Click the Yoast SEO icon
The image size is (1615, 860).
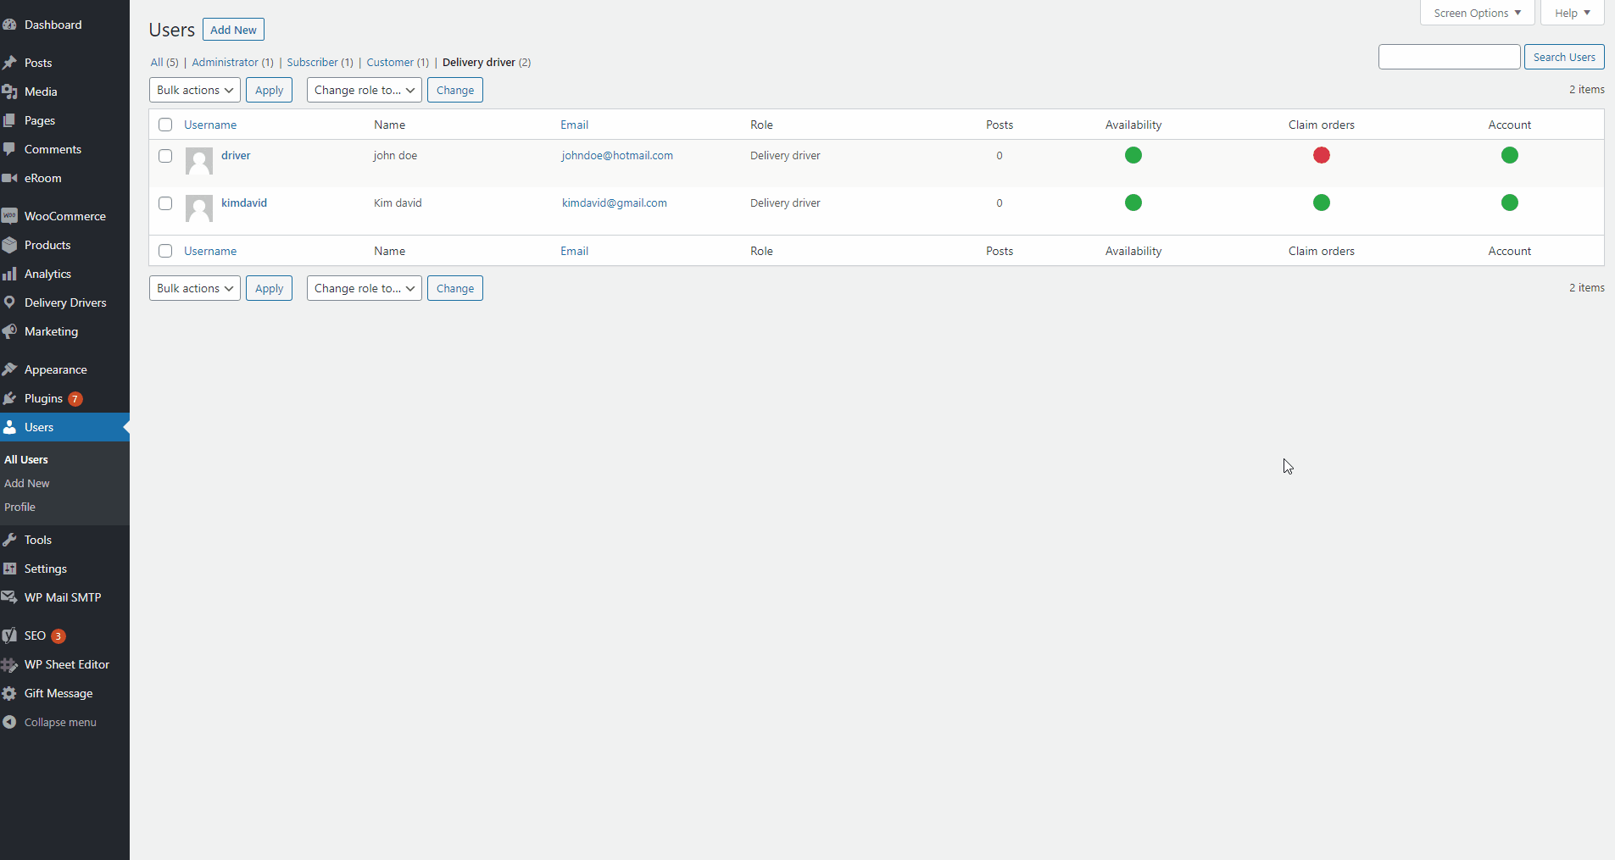pyautogui.click(x=9, y=635)
